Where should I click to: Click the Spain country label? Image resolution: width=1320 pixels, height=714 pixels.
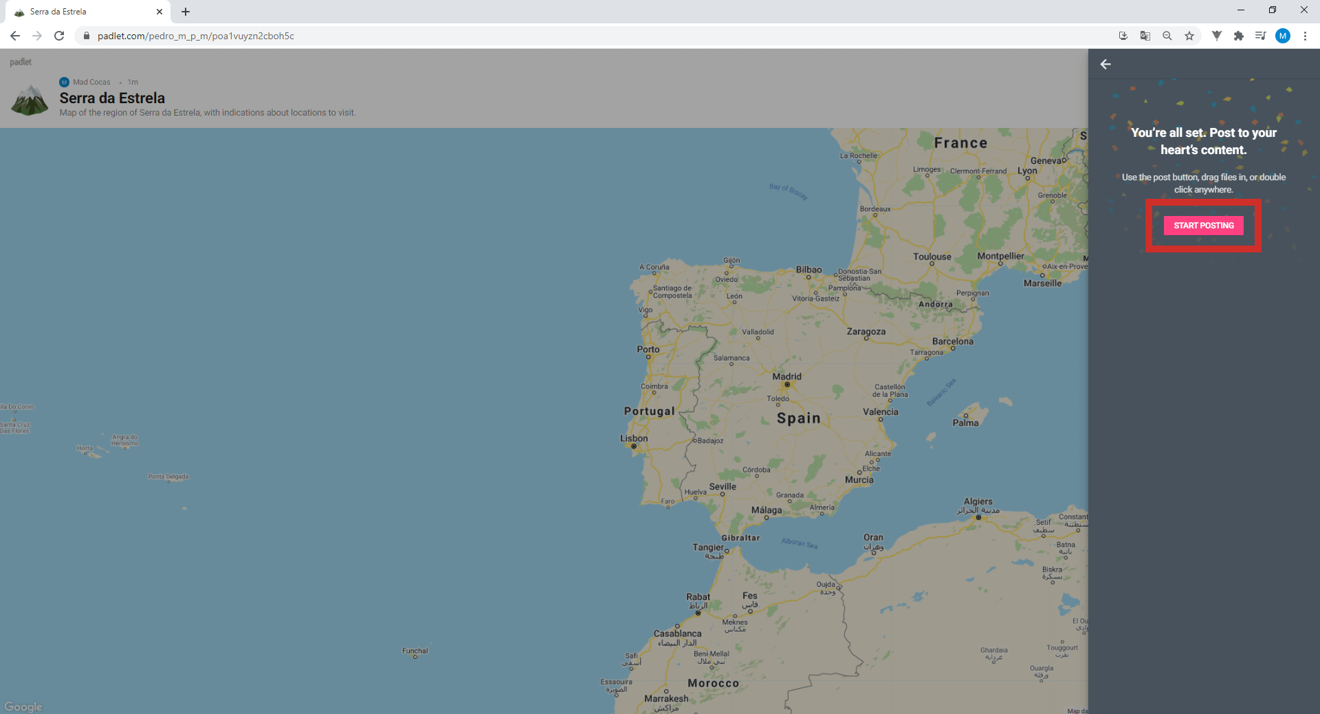798,418
